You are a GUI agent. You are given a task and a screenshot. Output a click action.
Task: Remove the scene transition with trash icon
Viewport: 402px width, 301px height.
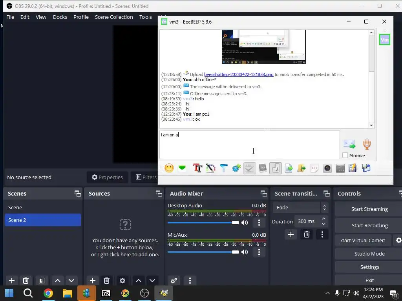click(307, 234)
